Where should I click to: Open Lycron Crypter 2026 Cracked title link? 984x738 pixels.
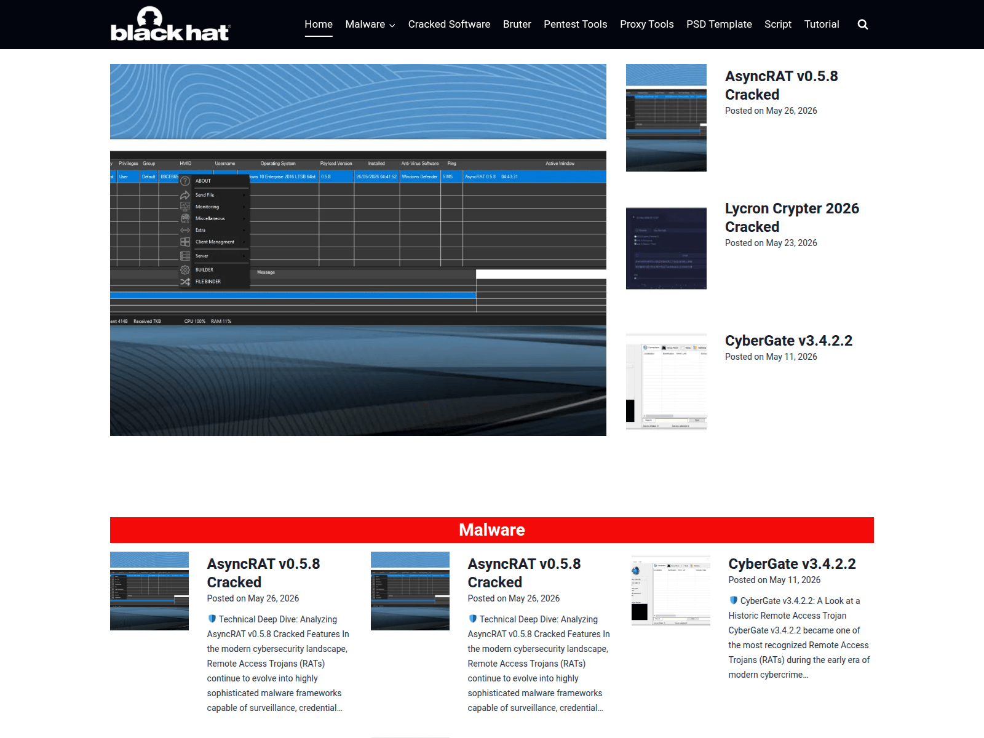[792, 218]
